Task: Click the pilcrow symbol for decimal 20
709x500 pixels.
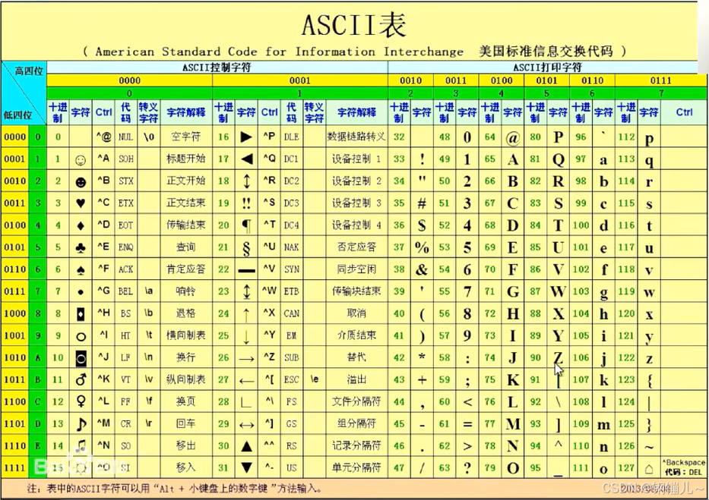Action: coord(246,225)
